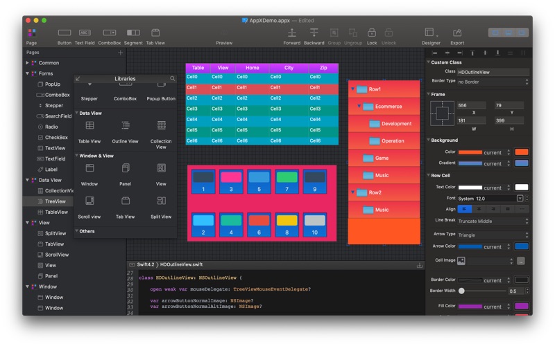The width and height of the screenshot is (555, 346).
Task: Set left text alignment in Row Cell
Action: [464, 209]
